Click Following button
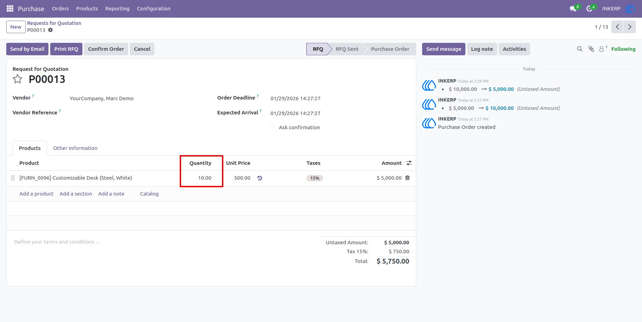This screenshot has width=642, height=322. (623, 49)
